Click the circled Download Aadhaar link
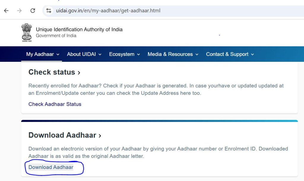The width and height of the screenshot is (304, 181). 51,167
